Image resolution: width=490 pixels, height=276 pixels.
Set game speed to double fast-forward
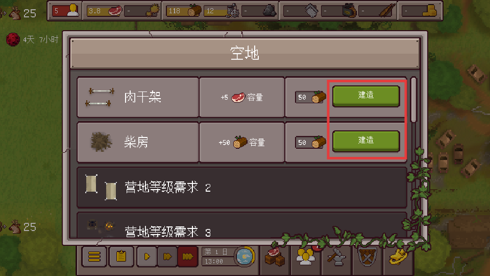tap(167, 257)
